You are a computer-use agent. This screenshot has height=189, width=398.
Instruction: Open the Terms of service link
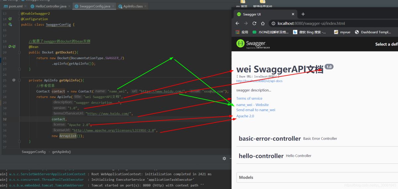coord(249,98)
